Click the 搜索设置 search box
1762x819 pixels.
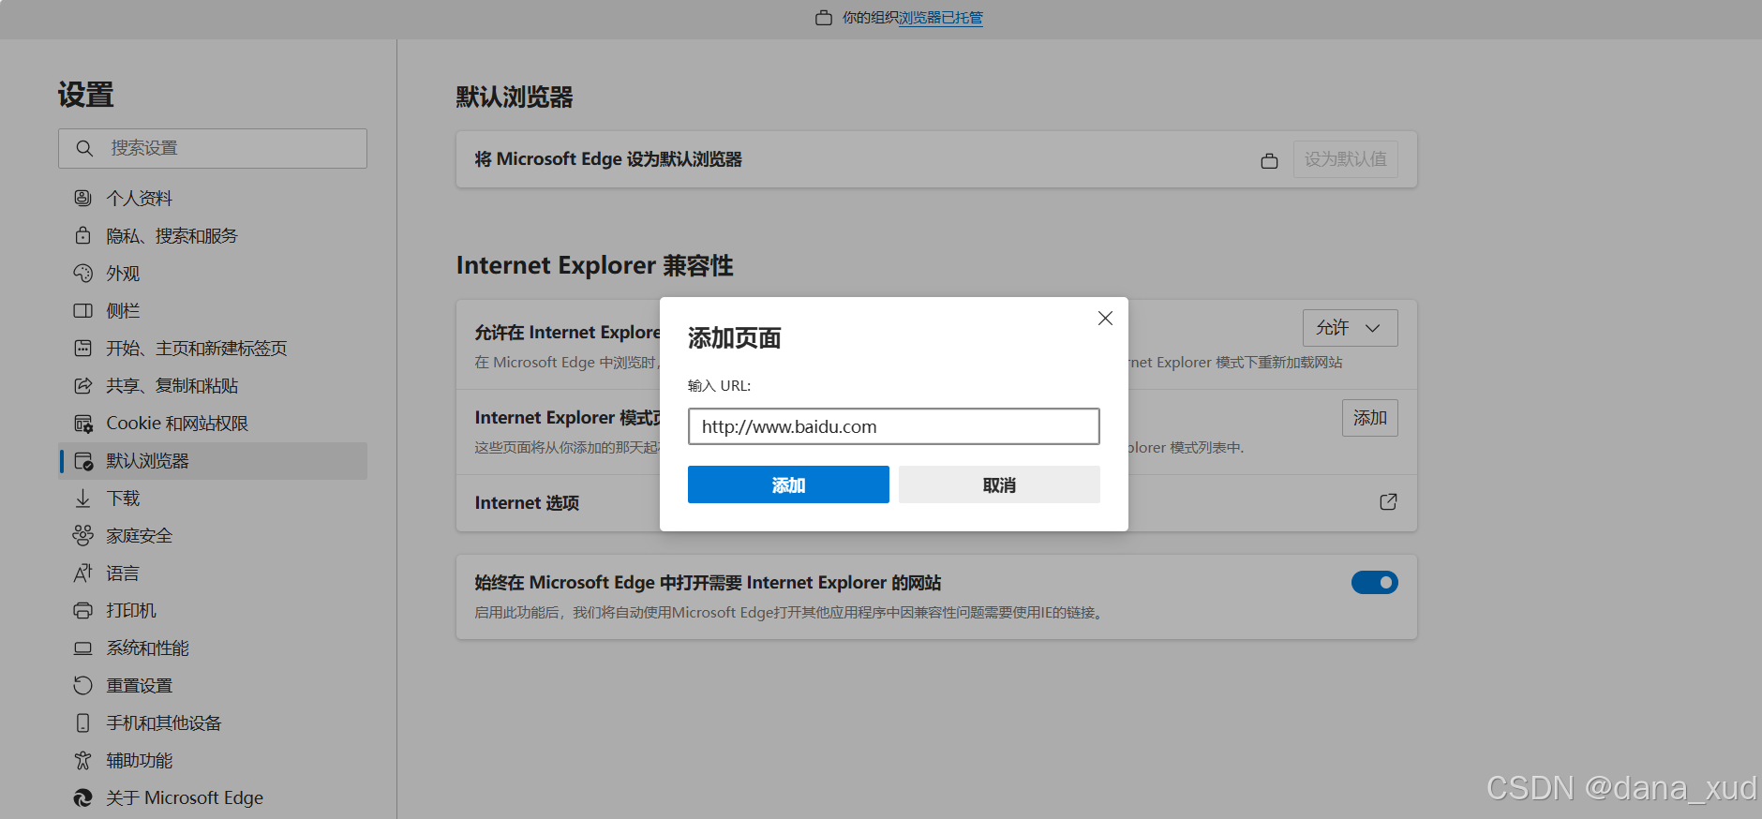tap(213, 148)
